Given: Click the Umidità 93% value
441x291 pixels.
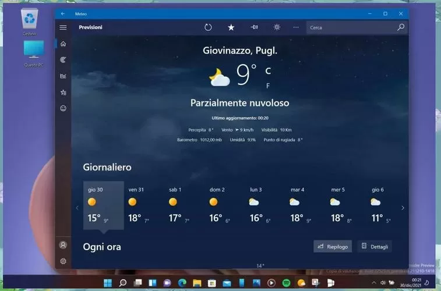Looking at the screenshot, I should 243,140.
